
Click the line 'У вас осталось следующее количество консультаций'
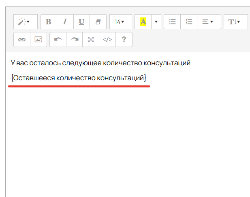point(100,63)
